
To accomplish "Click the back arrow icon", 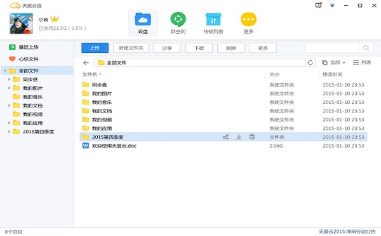I will click(86, 63).
